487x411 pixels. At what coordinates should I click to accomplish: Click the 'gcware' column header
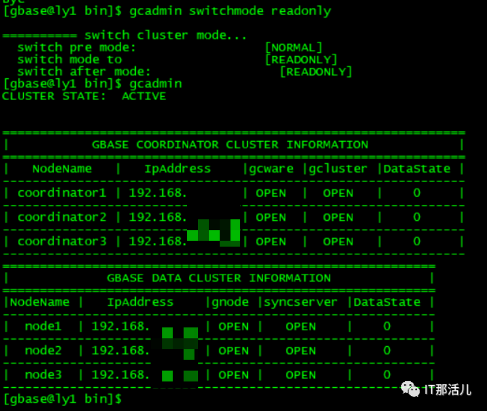[271, 169]
